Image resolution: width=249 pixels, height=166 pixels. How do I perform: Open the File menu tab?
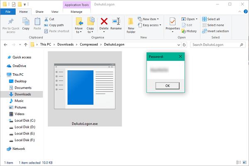8,12
